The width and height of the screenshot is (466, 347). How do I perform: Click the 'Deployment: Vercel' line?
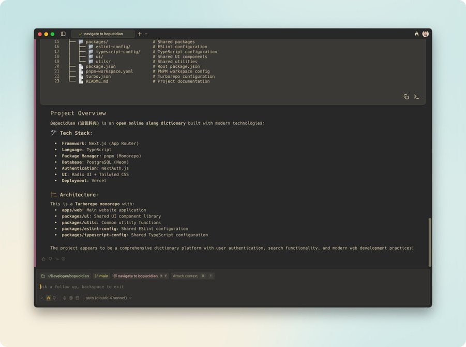[84, 181]
